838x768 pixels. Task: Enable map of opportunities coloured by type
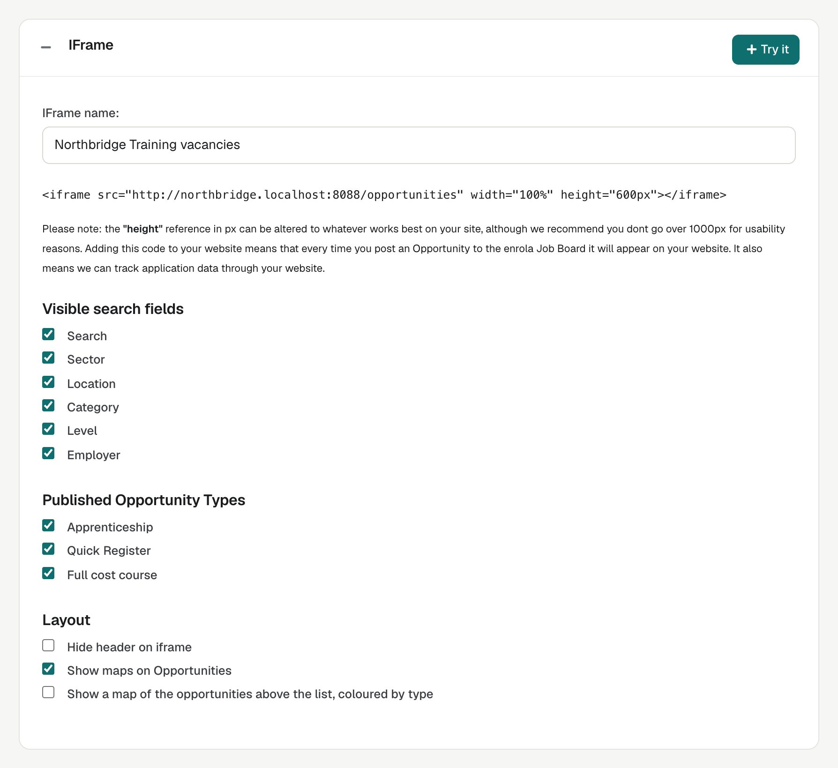tap(48, 693)
